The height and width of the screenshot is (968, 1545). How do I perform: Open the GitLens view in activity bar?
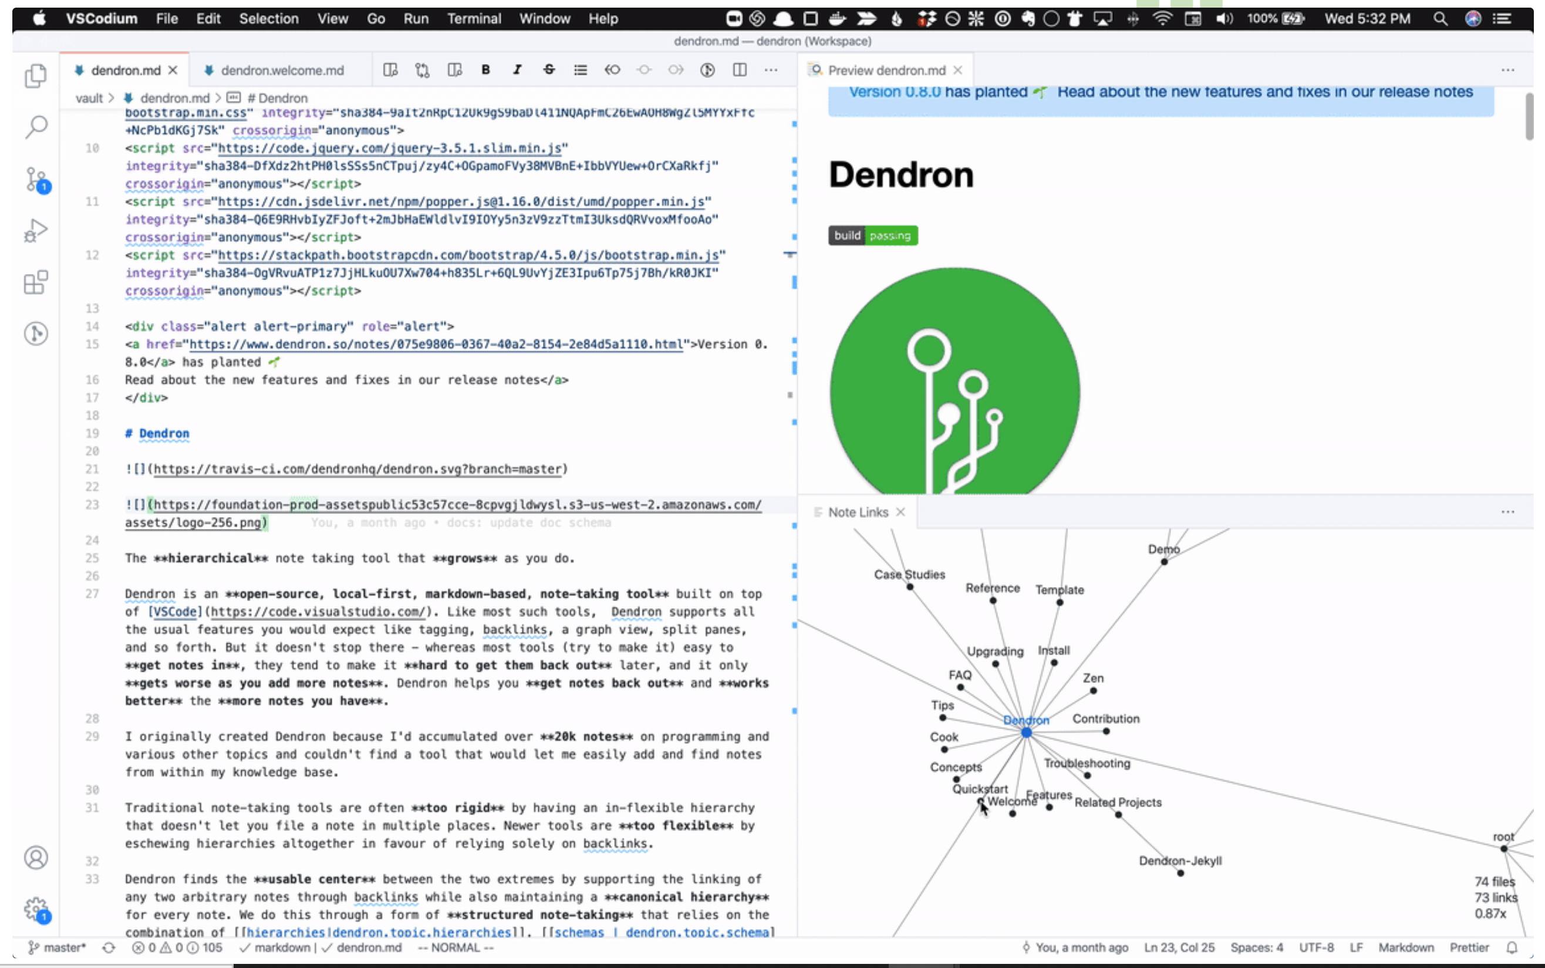pos(36,333)
